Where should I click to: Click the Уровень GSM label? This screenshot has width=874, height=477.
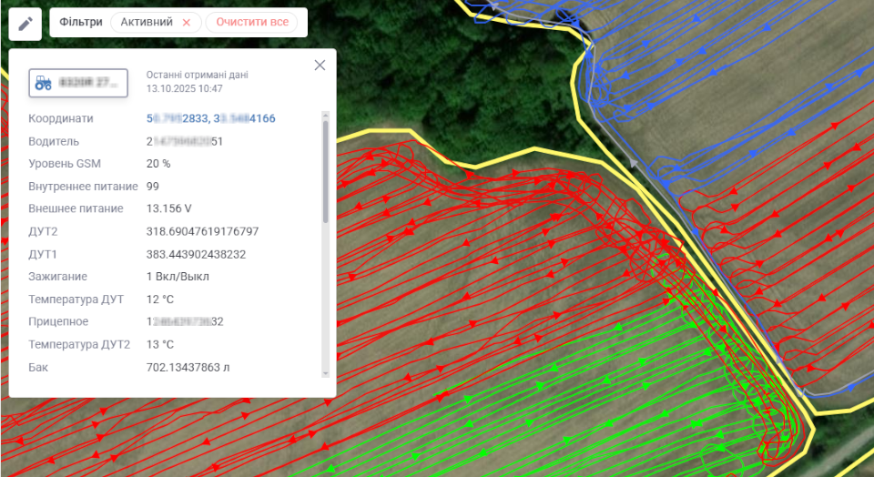(x=65, y=164)
